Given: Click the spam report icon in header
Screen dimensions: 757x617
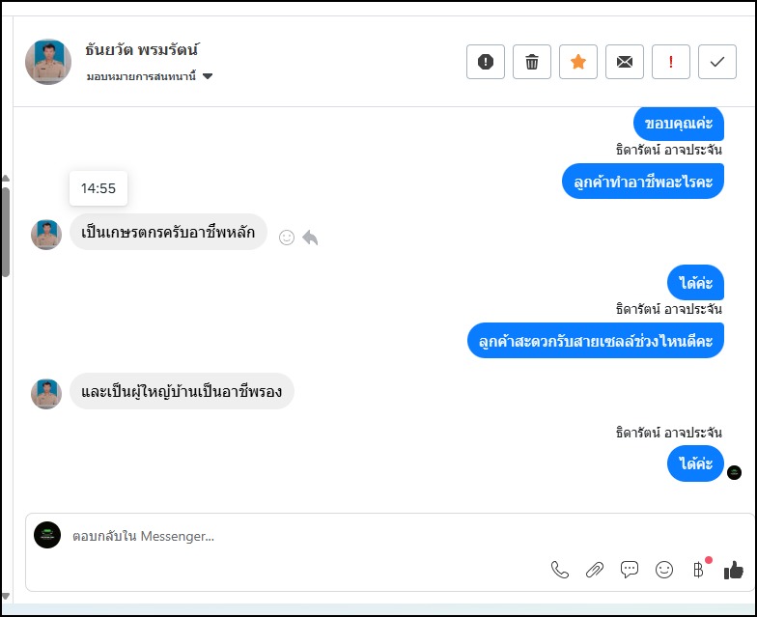Looking at the screenshot, I should click(486, 62).
